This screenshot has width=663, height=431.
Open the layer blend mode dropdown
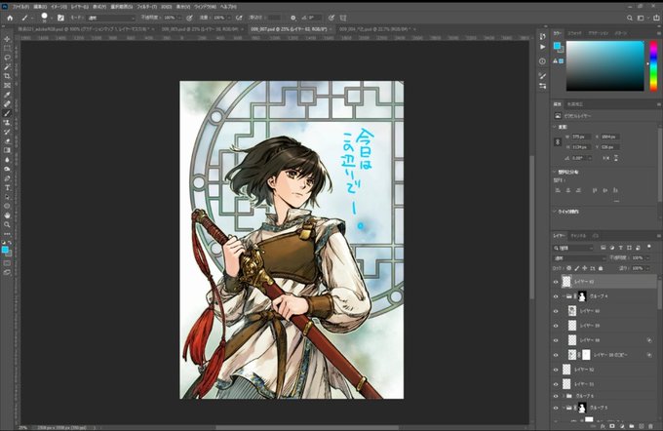pyautogui.click(x=579, y=258)
